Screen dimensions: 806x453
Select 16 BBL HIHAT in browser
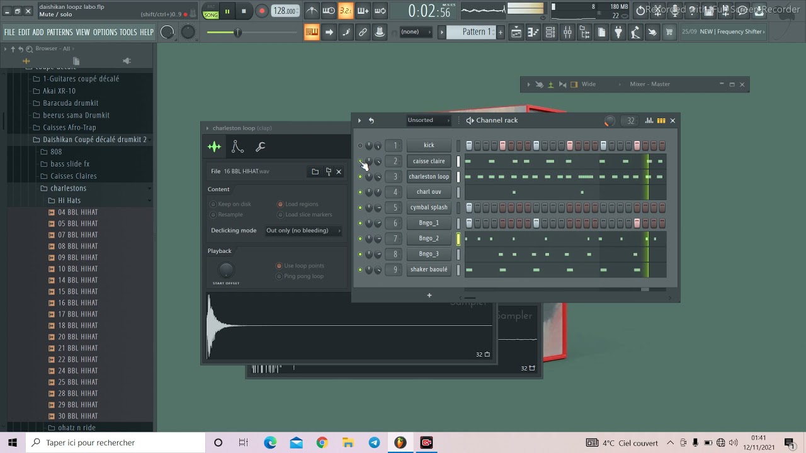click(x=77, y=303)
